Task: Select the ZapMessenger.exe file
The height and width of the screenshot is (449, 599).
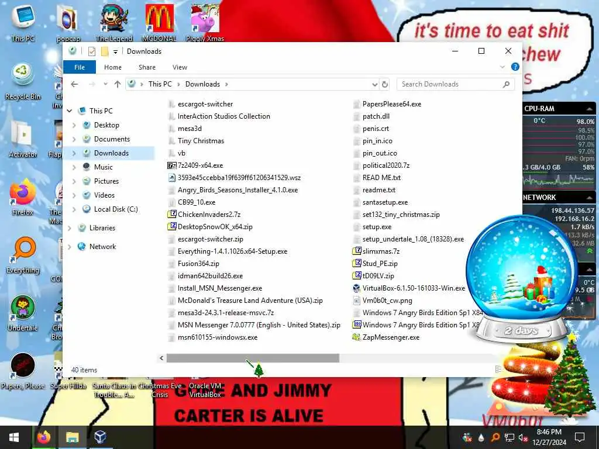Action: (386, 337)
